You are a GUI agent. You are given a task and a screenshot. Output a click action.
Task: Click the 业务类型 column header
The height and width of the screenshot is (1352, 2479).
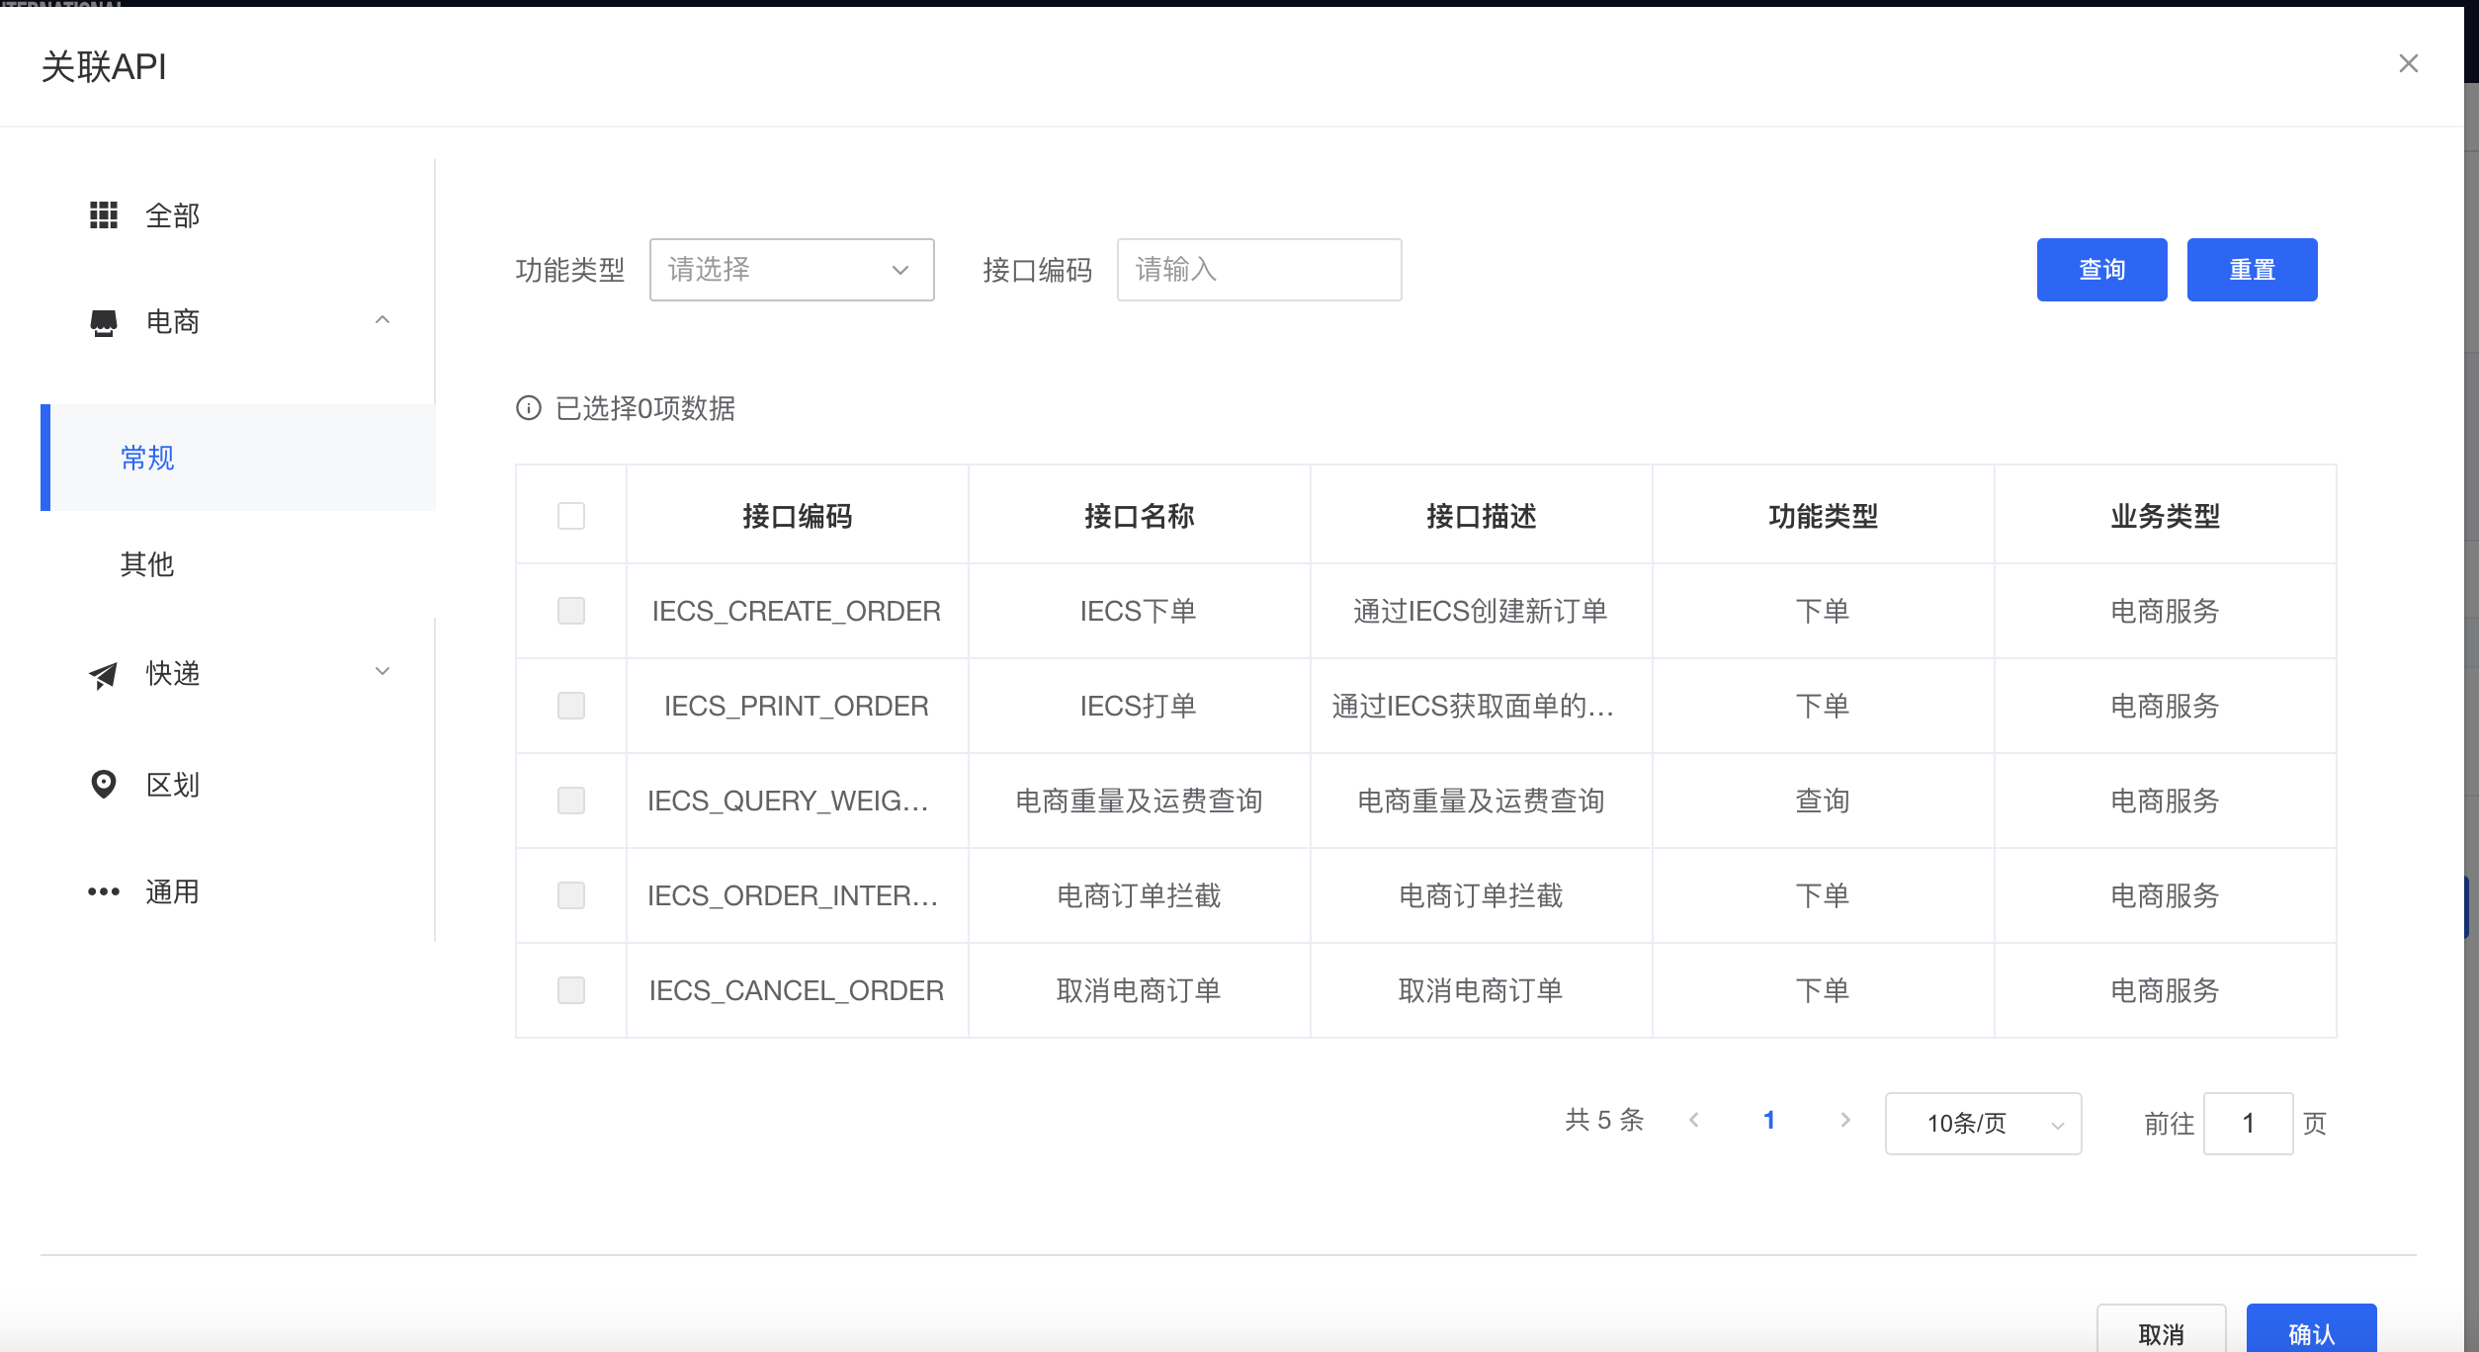click(x=2165, y=516)
